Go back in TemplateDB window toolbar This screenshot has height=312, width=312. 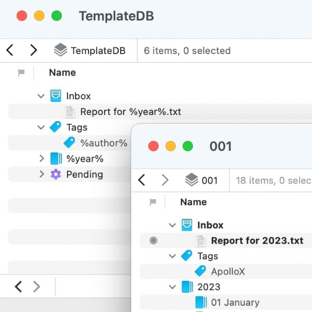[x=10, y=50]
